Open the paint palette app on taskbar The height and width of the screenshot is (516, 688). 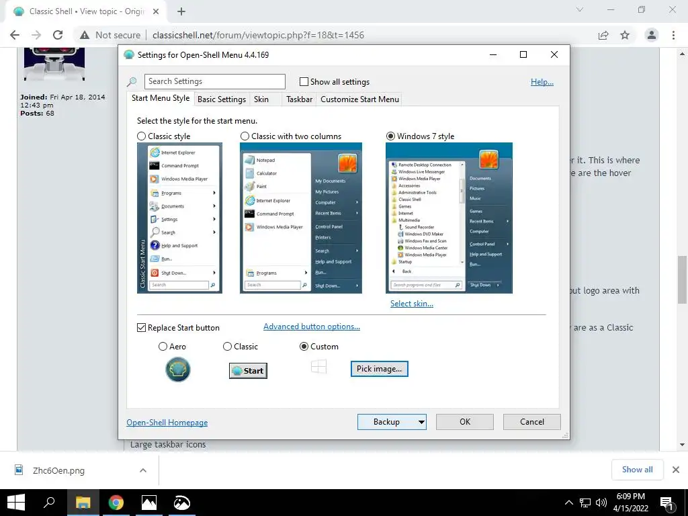(181, 503)
